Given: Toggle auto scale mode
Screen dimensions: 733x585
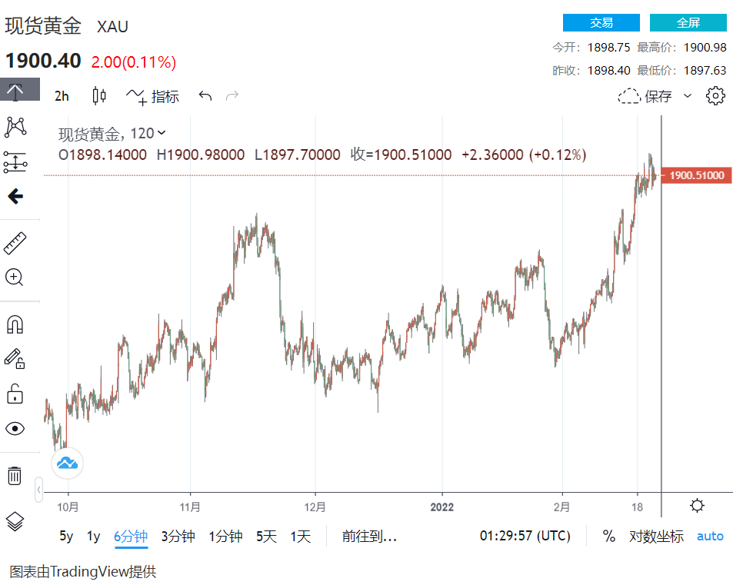Looking at the screenshot, I should (x=710, y=537).
